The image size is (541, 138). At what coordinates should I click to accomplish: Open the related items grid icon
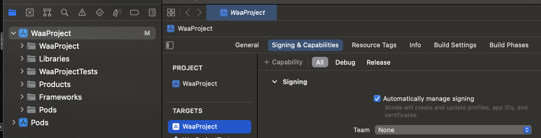pos(171,12)
